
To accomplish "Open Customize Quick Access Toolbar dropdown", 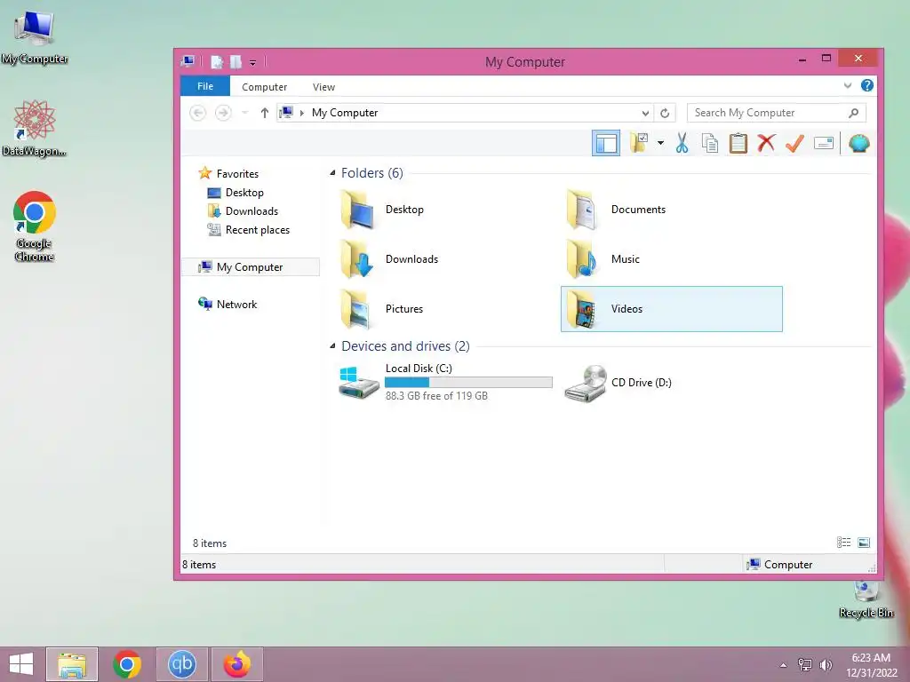I will pyautogui.click(x=252, y=62).
